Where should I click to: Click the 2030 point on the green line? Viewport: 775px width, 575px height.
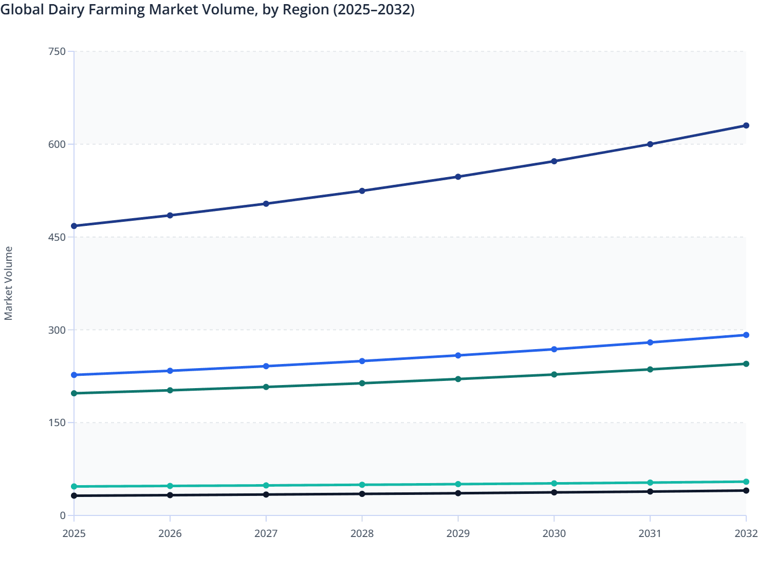tap(554, 375)
